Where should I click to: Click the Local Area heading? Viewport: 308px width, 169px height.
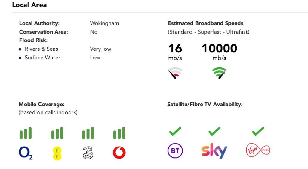29,5
